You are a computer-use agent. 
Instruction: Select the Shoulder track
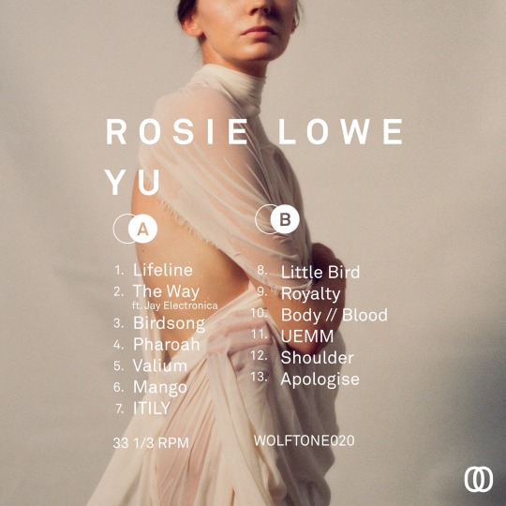point(318,358)
